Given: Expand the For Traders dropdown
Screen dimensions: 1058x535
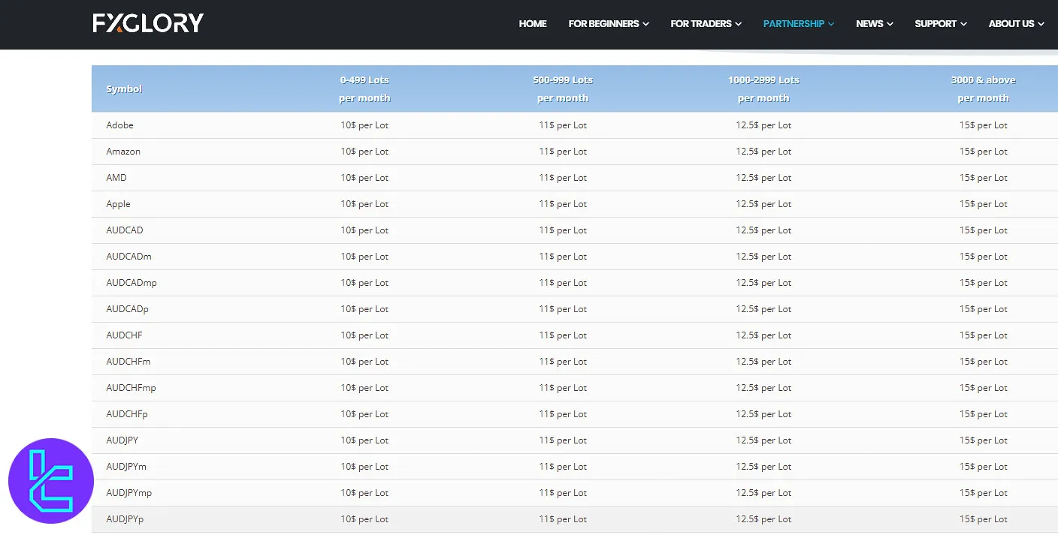Looking at the screenshot, I should 706,24.
